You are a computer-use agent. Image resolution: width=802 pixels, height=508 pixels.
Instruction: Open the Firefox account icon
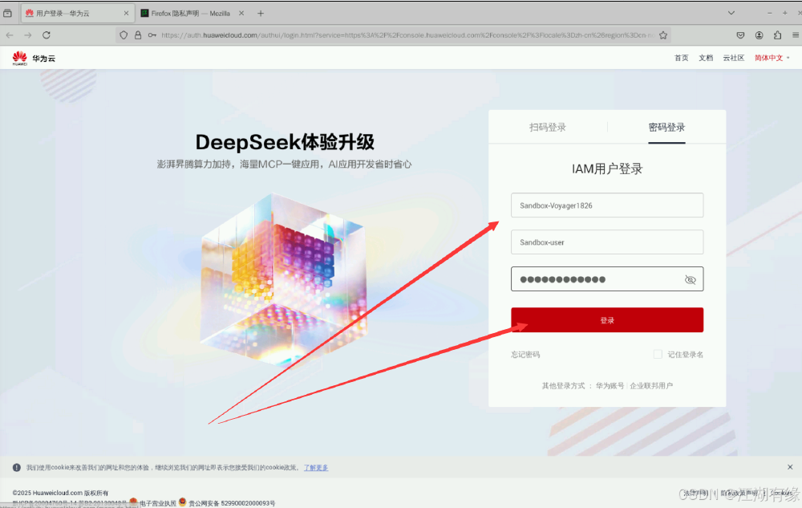[759, 35]
